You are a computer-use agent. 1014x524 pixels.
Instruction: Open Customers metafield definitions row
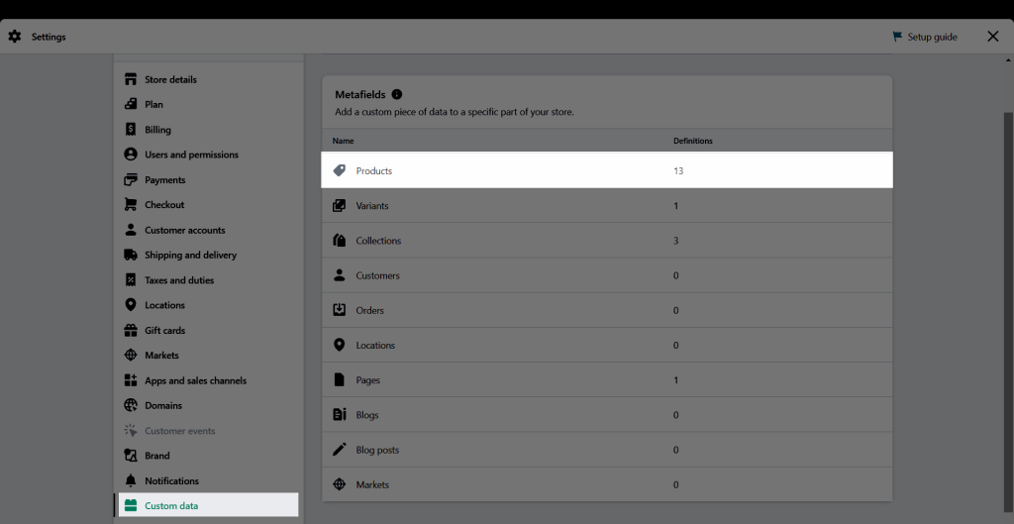tap(607, 275)
